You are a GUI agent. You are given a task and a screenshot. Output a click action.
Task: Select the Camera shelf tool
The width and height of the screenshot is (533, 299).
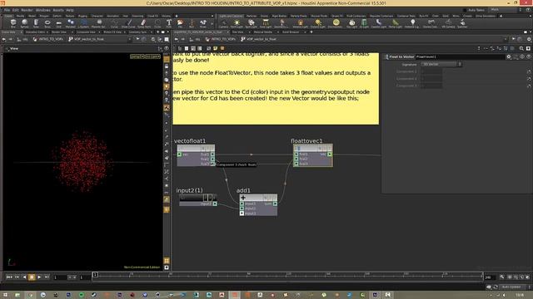[x=223, y=23]
